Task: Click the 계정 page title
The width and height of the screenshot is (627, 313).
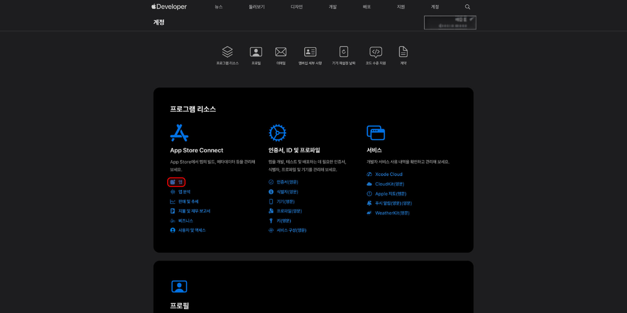Action: (159, 22)
